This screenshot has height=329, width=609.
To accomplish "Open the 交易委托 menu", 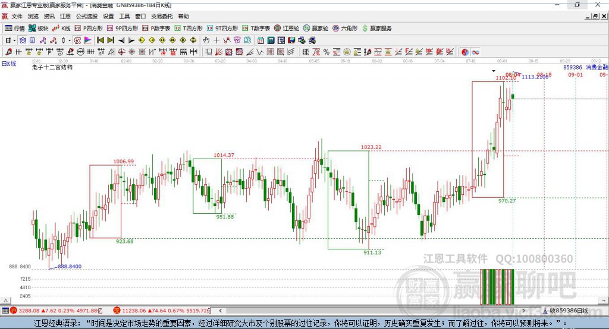I will (162, 16).
